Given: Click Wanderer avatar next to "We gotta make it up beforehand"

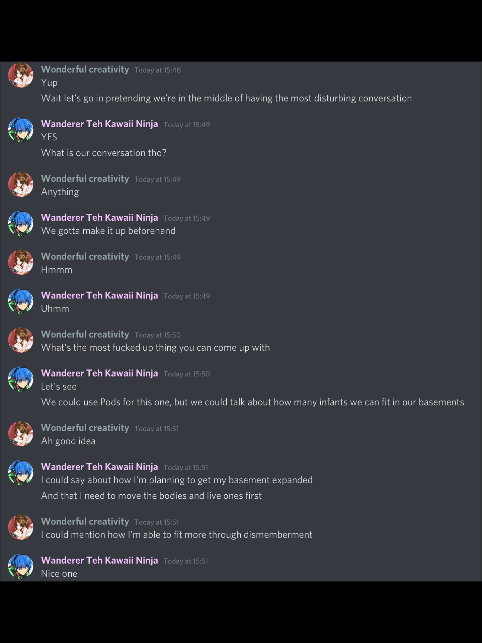Looking at the screenshot, I should 21,223.
